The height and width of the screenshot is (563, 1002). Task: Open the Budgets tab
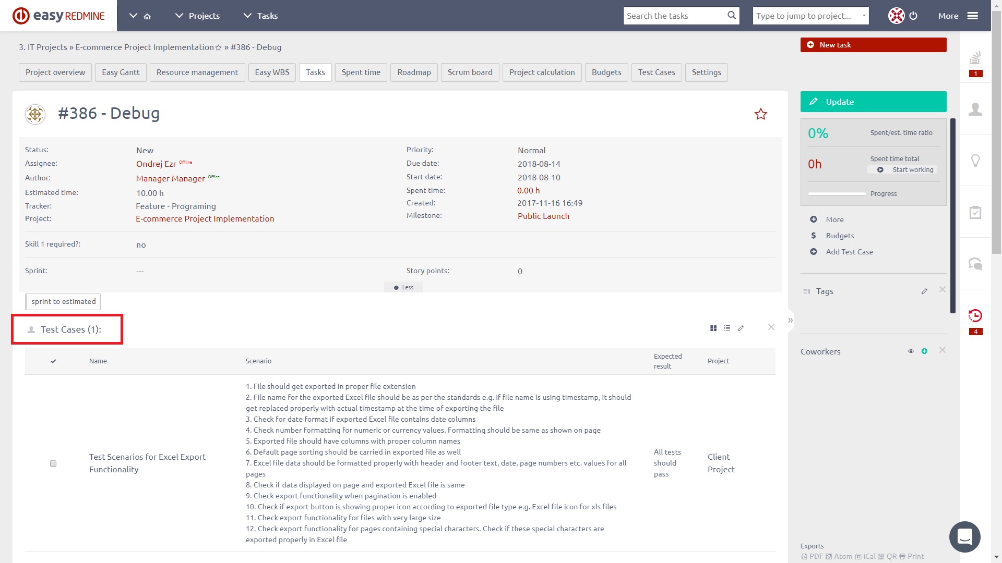click(x=606, y=72)
